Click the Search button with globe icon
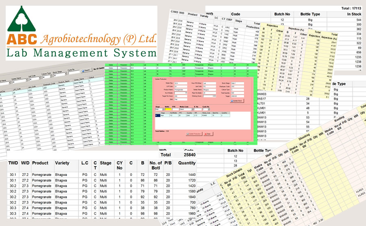366x226 pixels. (x=87, y=70)
